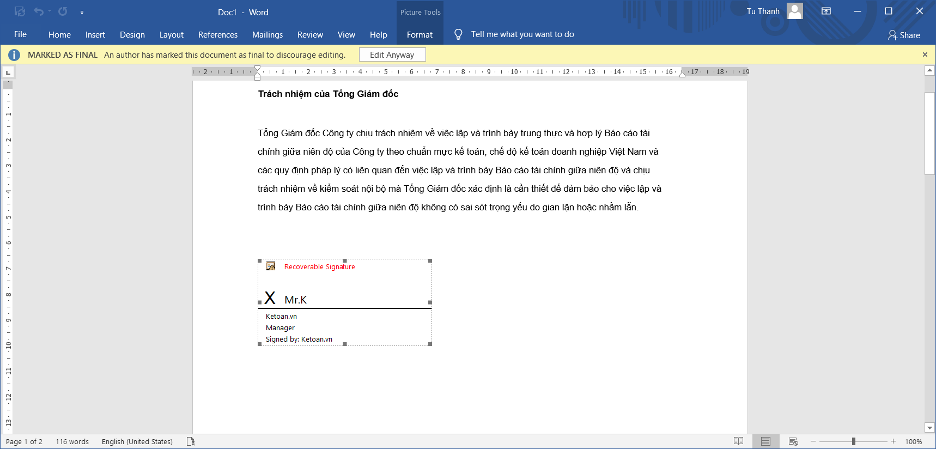Click the 'Ketoan.vn' line under the signature line

(281, 316)
